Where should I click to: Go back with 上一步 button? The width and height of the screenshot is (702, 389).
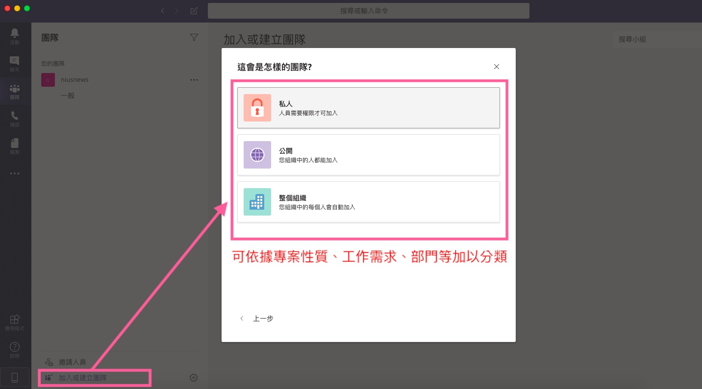tap(257, 318)
